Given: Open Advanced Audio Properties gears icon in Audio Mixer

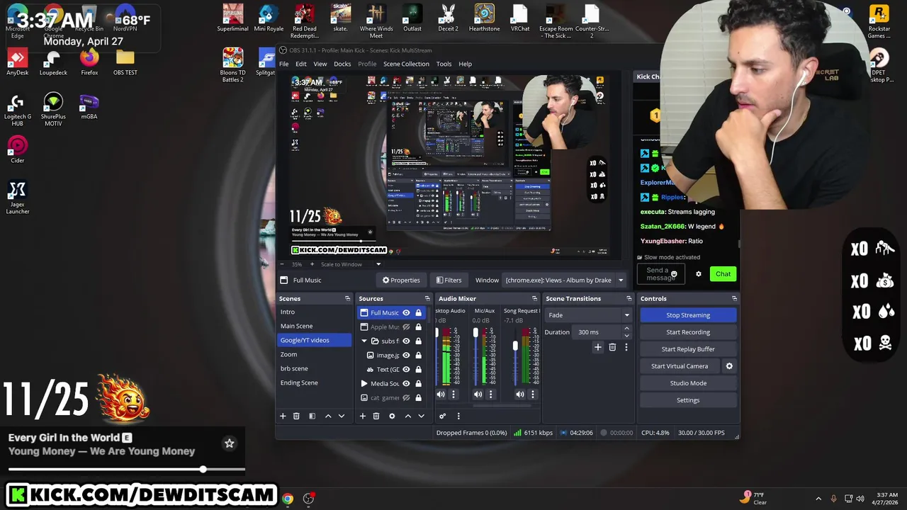Looking at the screenshot, I should pos(442,416).
